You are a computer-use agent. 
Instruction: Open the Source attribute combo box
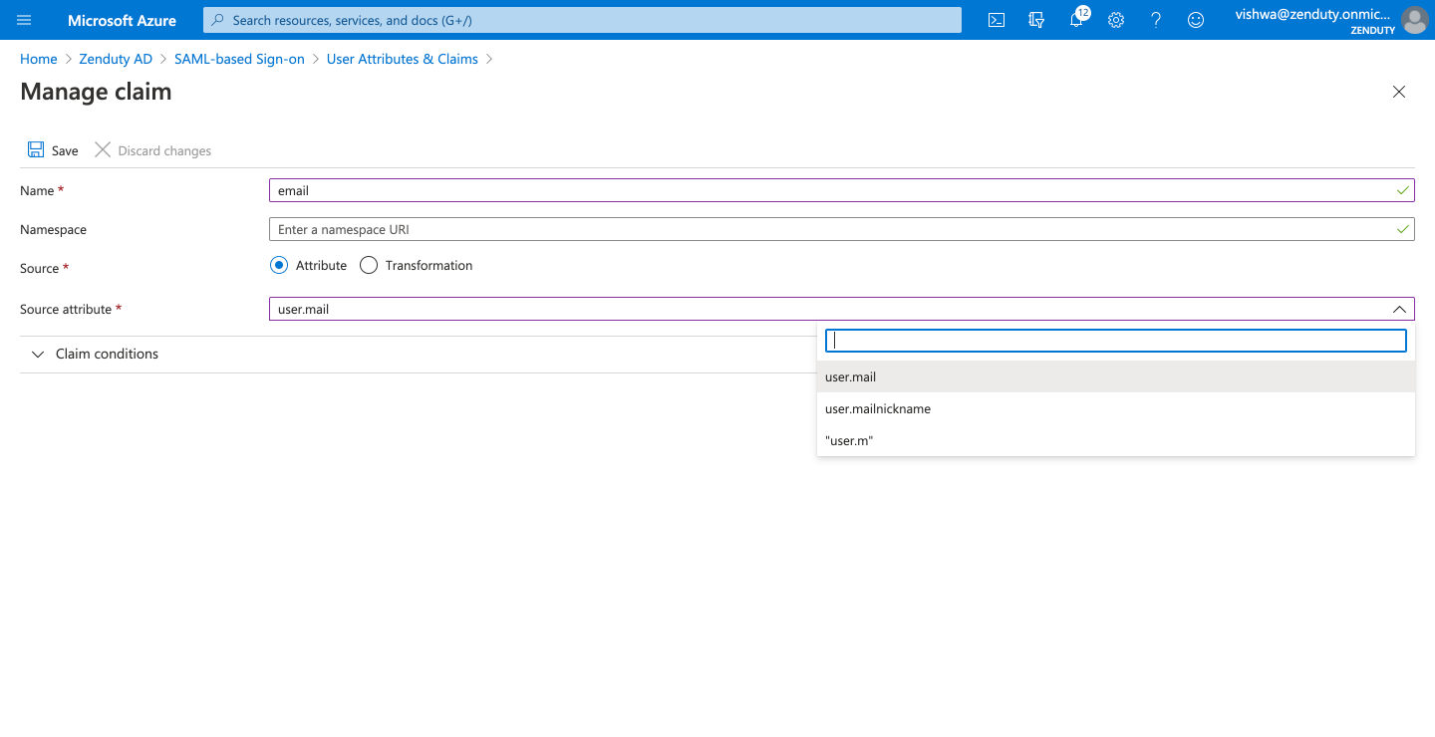(842, 309)
